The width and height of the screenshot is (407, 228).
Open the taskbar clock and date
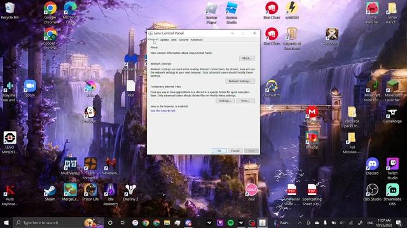click(384, 222)
